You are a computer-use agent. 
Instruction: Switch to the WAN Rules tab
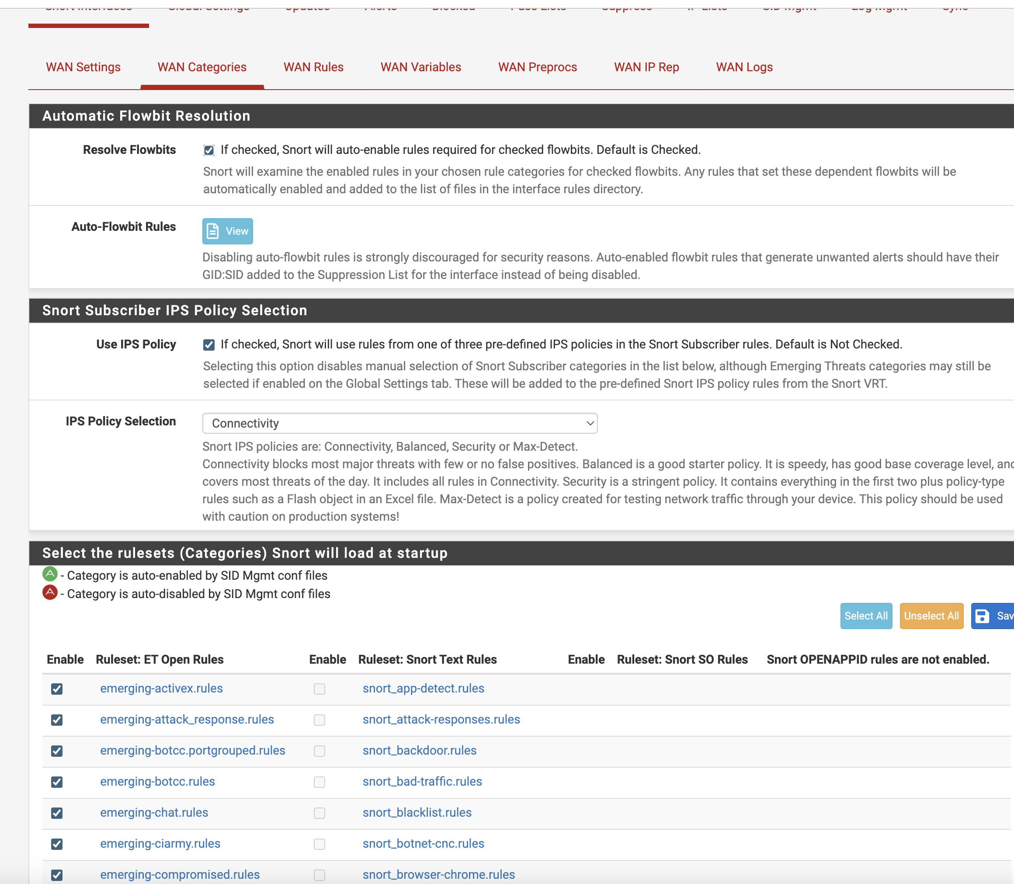click(x=313, y=67)
